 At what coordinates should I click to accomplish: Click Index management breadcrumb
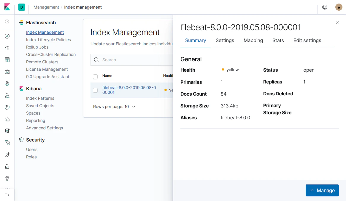tap(83, 7)
